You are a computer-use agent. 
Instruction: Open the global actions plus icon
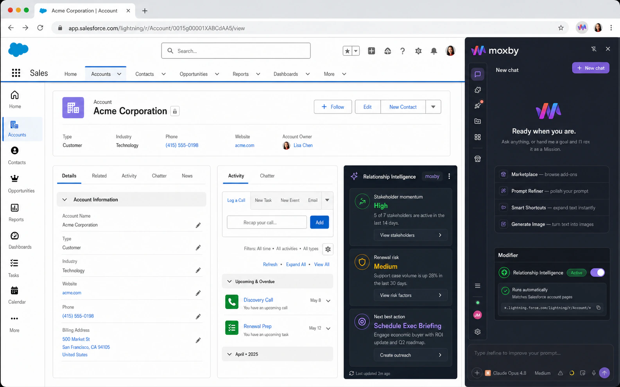point(371,51)
